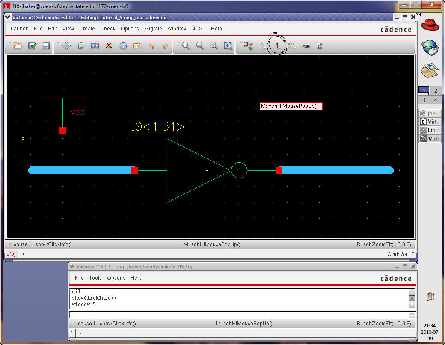Click the Create Instance toolbar icon
The height and width of the screenshot is (345, 445).
[248, 46]
